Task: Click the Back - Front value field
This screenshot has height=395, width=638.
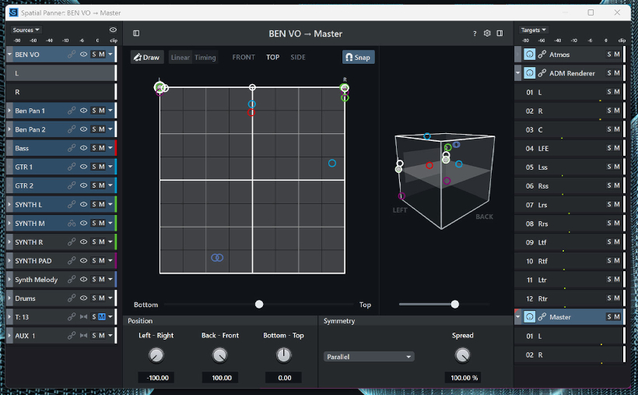Action: [x=220, y=378]
